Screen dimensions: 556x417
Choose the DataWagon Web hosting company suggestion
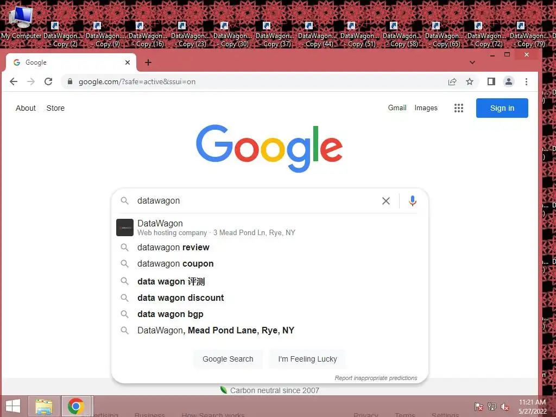click(x=269, y=228)
